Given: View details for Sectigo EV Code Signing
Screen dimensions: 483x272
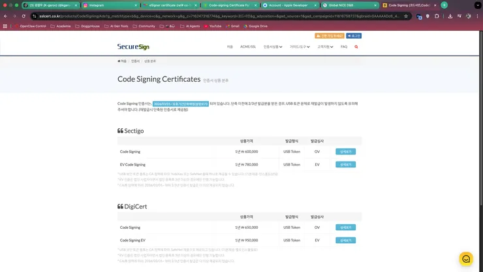Looking at the screenshot, I should 345,165.
